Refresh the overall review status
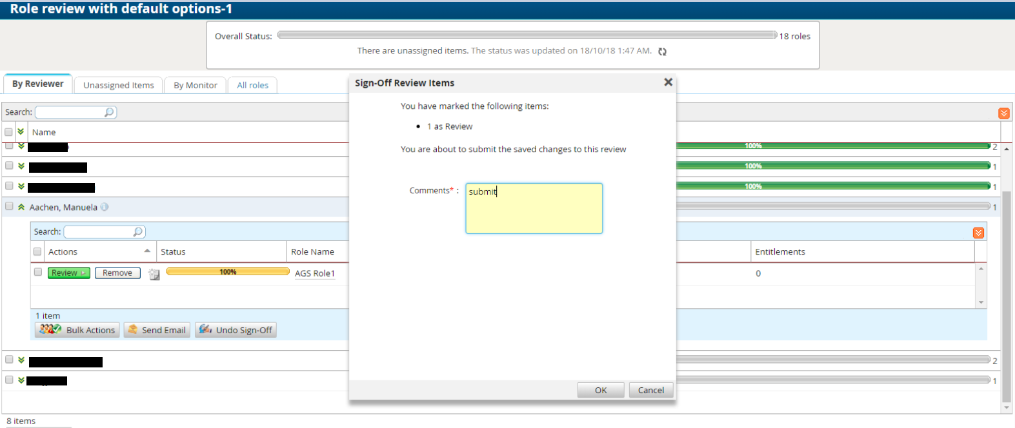This screenshot has width=1015, height=428. click(x=662, y=52)
